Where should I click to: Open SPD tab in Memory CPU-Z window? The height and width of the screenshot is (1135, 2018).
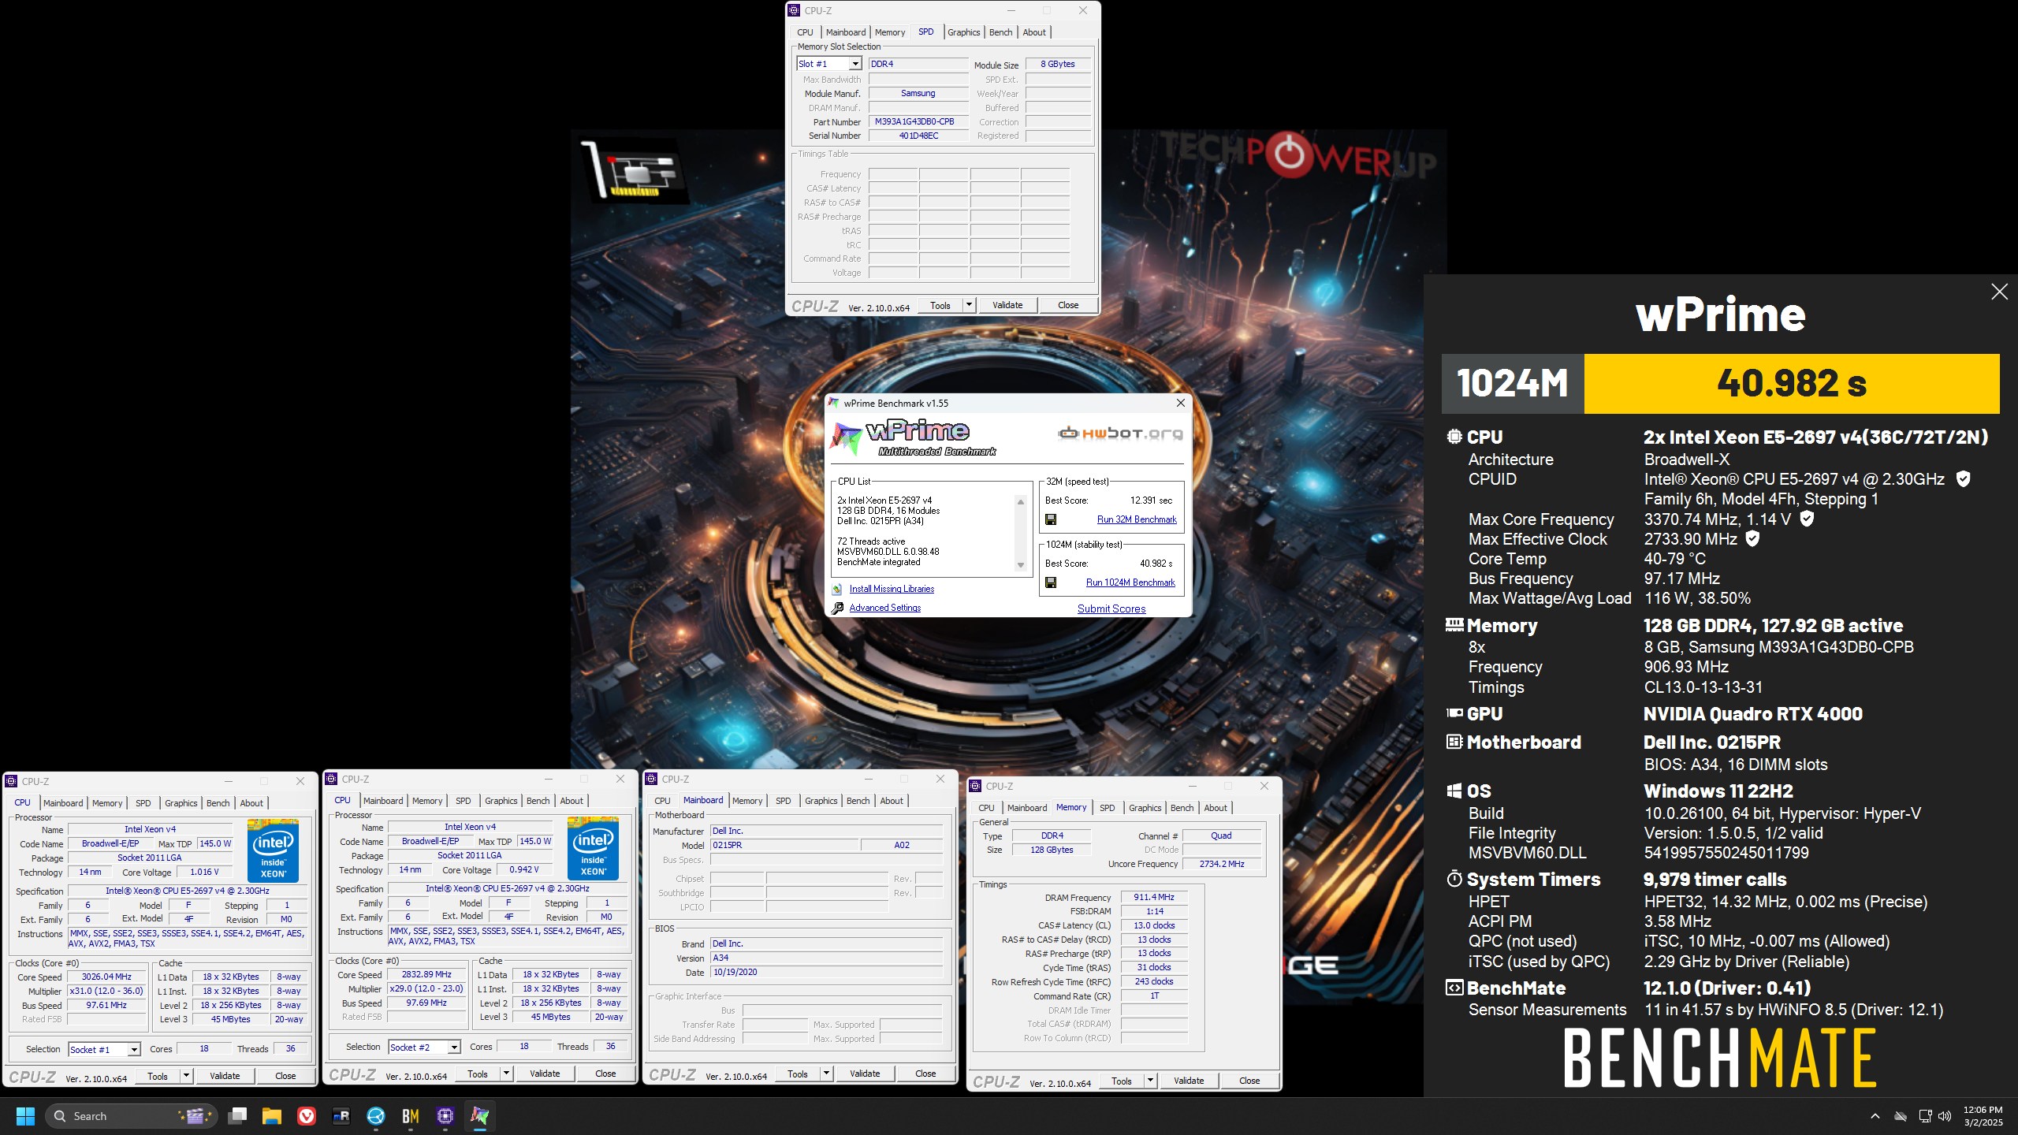[1108, 808]
